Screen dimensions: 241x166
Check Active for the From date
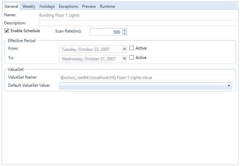132,48
